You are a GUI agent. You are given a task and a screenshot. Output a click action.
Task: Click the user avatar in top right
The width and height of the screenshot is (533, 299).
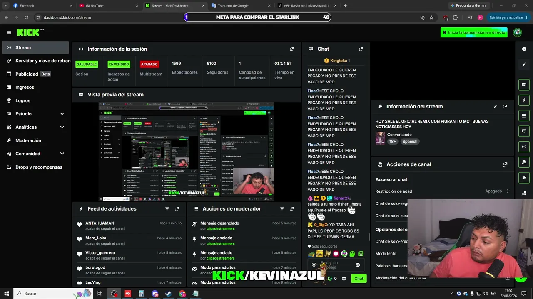tap(518, 32)
